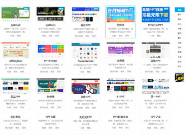Visit the 扑奔网 title link
The height and width of the screenshot is (134, 185).
[x=51, y=97]
